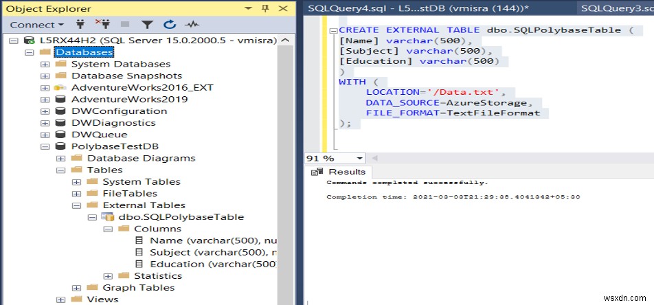Click the Education column icon

pyautogui.click(x=139, y=264)
